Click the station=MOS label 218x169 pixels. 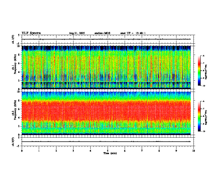(x=102, y=33)
